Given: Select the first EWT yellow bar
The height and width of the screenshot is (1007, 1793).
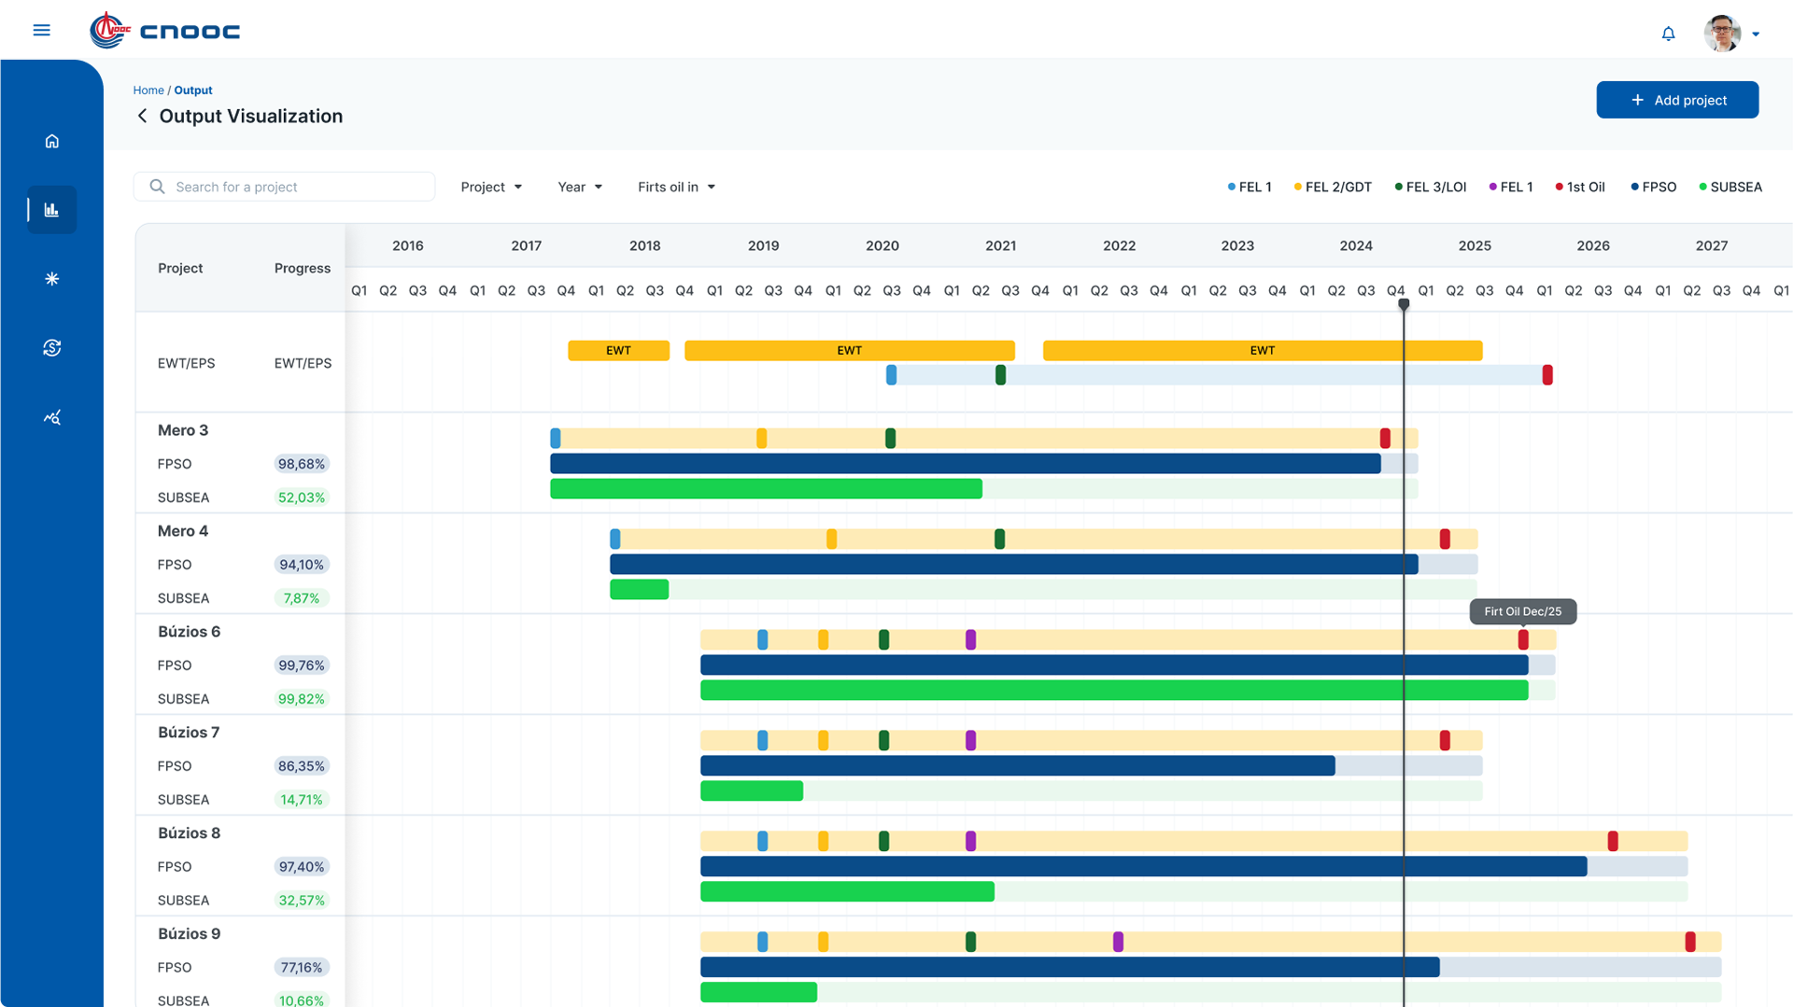Looking at the screenshot, I should [618, 351].
